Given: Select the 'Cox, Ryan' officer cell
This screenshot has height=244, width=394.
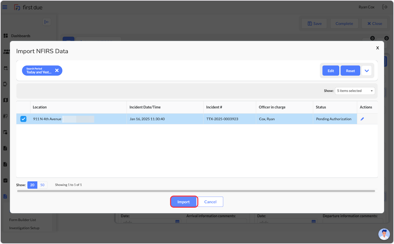Looking at the screenshot, I should (284, 119).
